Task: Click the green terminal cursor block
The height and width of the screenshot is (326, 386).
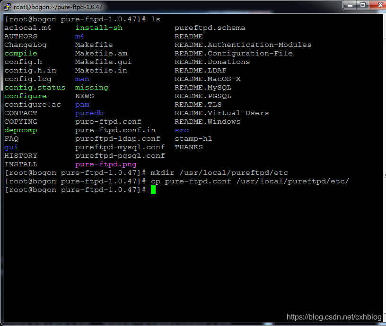Action: click(153, 190)
